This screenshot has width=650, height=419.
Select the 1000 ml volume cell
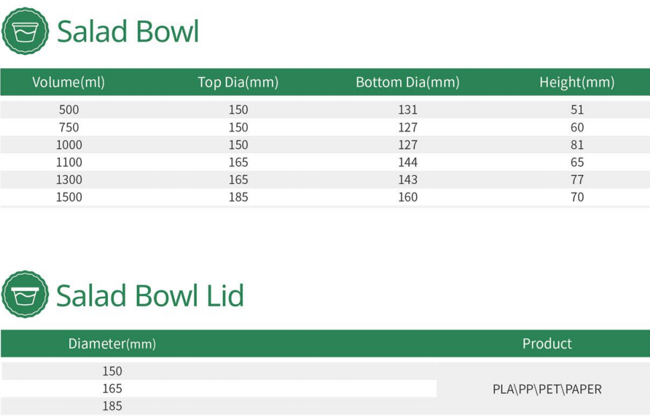click(x=68, y=144)
